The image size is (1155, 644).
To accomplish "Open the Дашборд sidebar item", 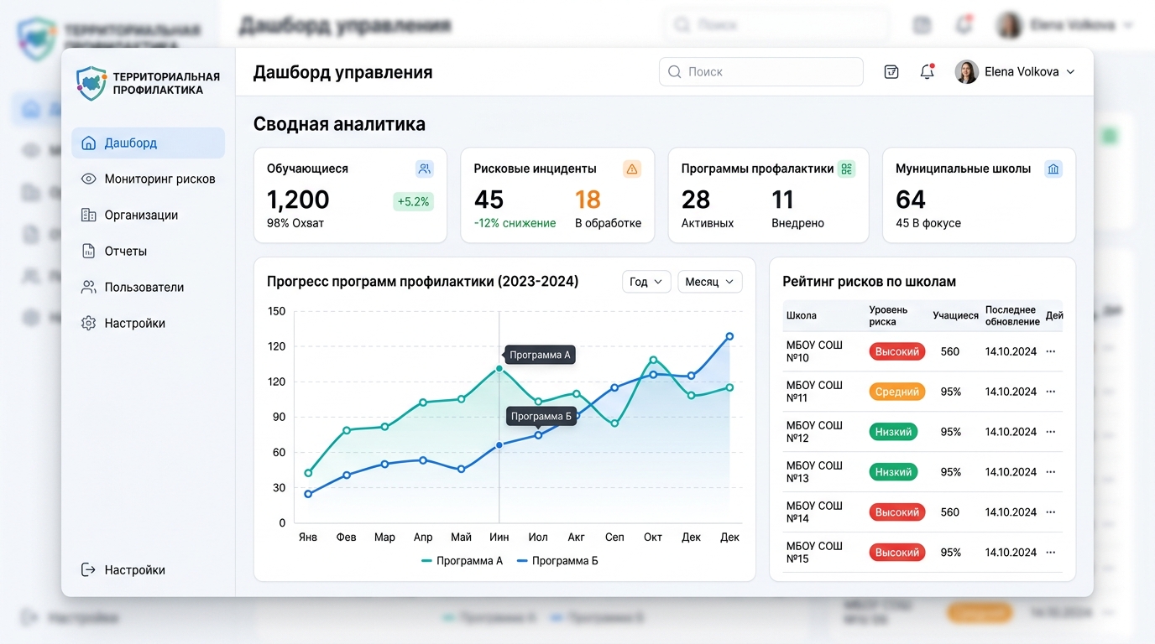I will coord(148,143).
